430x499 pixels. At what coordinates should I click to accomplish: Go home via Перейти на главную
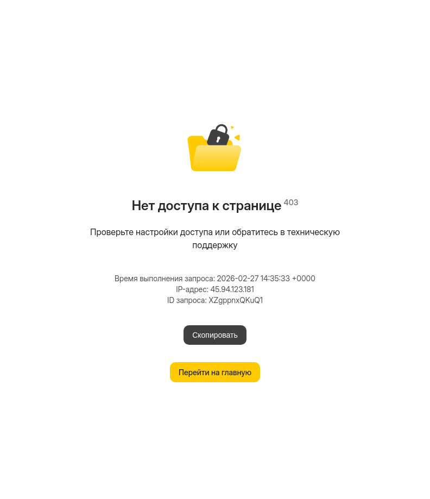click(215, 372)
